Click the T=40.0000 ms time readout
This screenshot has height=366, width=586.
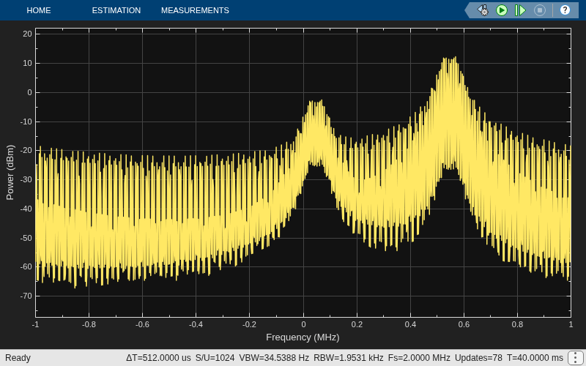pyautogui.click(x=535, y=358)
